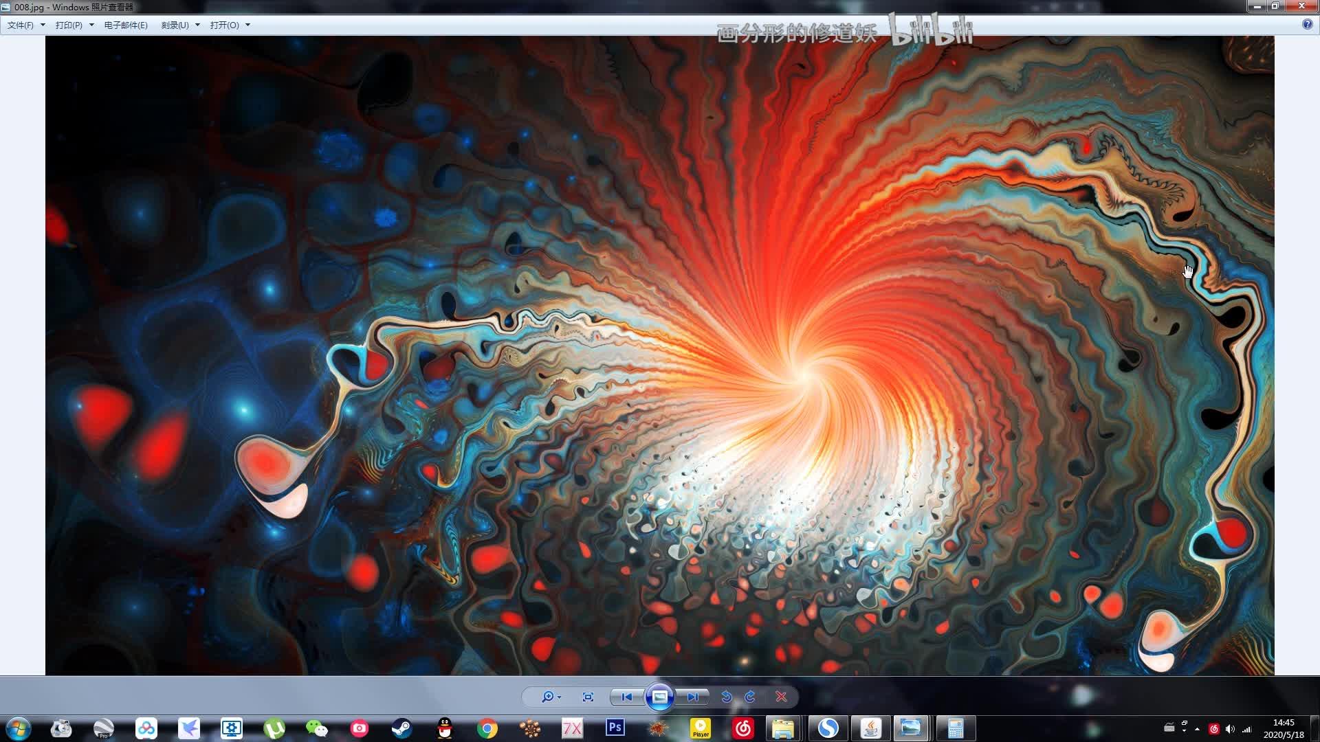Rotate the photo counterclockwise

tap(727, 697)
